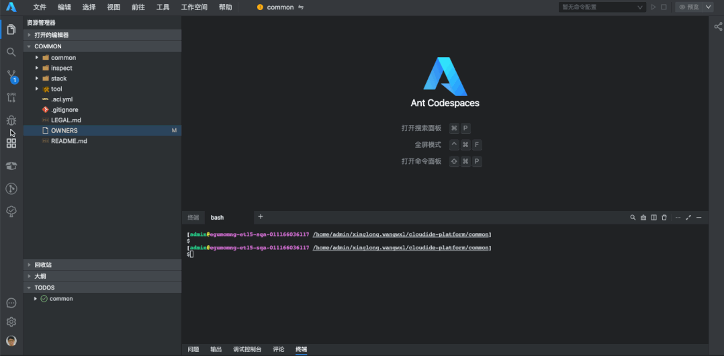
Task: Open the Search panel in activity bar
Action: (11, 52)
